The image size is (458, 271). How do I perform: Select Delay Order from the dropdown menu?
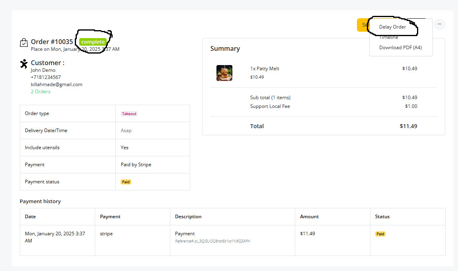[x=392, y=27]
